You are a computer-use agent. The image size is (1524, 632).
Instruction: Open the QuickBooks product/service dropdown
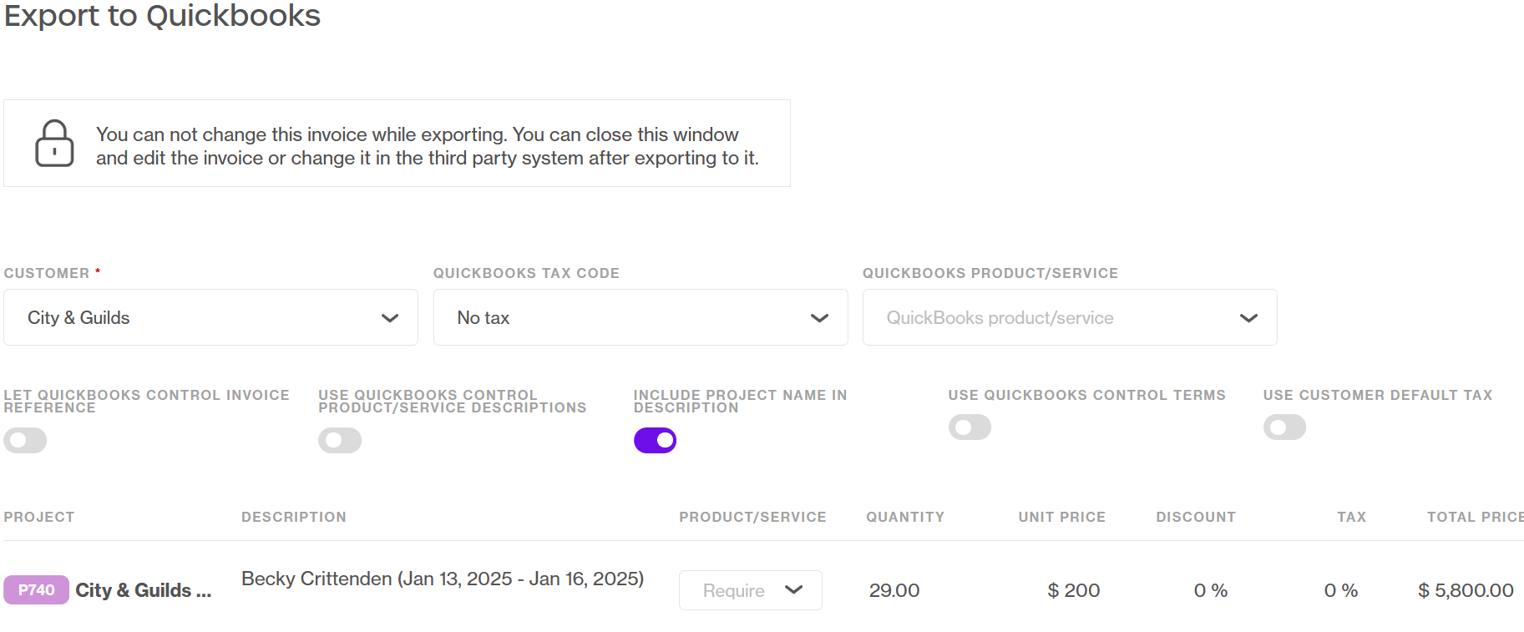1070,317
